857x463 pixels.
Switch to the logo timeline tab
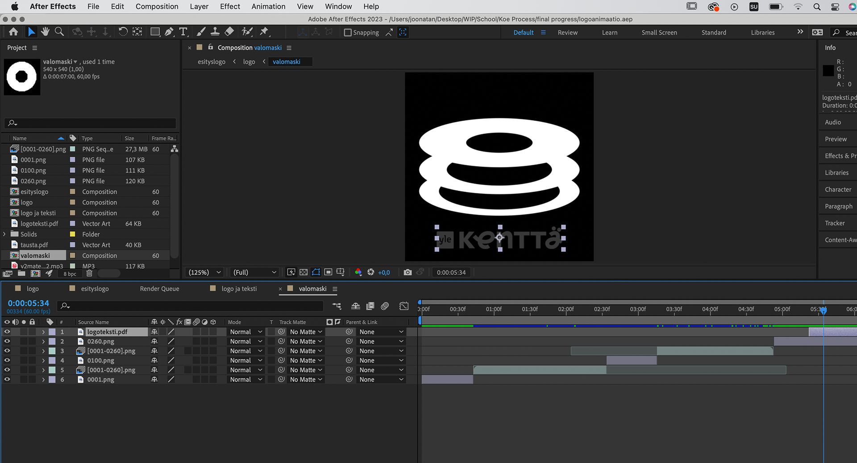click(x=32, y=289)
